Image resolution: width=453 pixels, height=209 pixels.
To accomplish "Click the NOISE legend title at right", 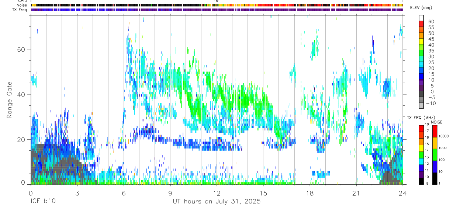I will click(437, 122).
